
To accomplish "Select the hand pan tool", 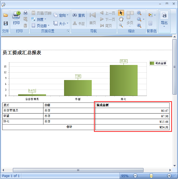I will (121, 19).
